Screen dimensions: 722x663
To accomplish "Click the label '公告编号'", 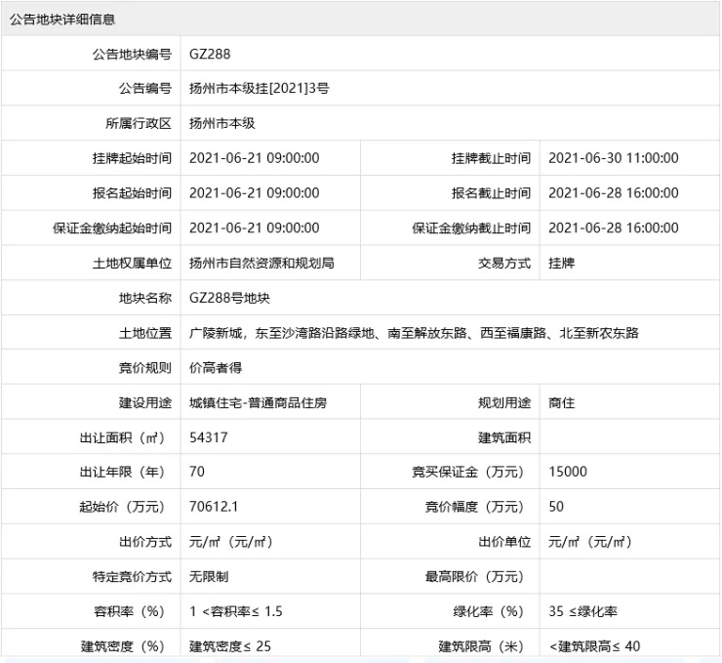I will pos(145,89).
